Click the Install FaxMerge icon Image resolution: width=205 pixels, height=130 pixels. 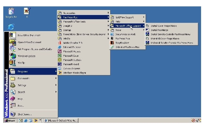(147, 30)
